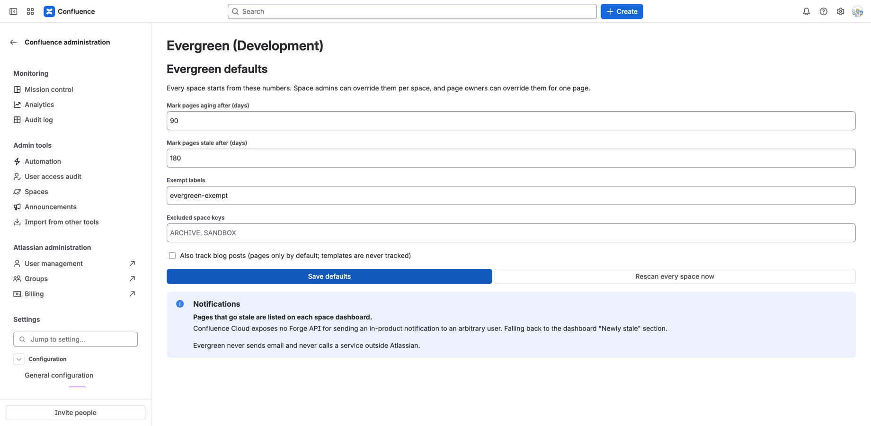Focus the top Search field
The image size is (871, 426).
click(x=412, y=11)
